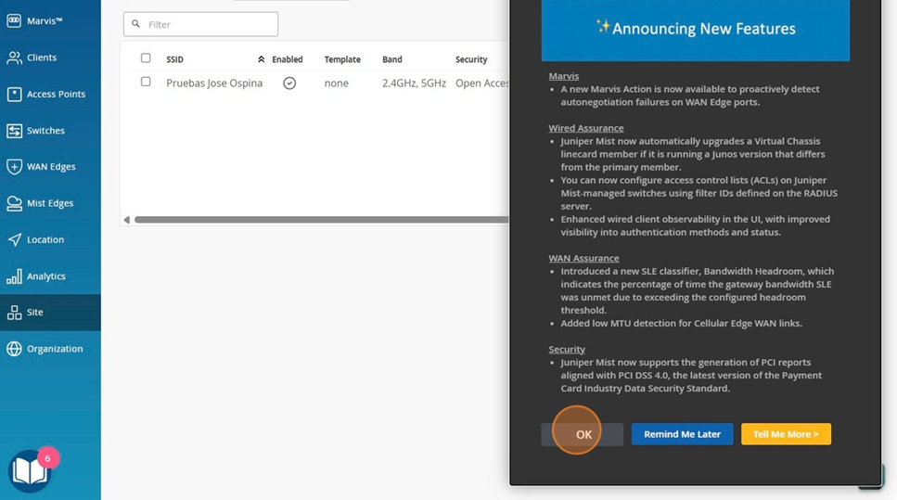This screenshot has width=897, height=500.
Task: Open the Clients icon in sidebar
Action: pos(14,58)
